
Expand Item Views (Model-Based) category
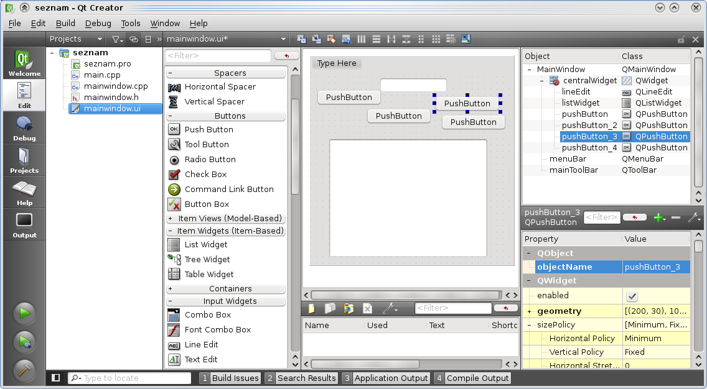[170, 218]
